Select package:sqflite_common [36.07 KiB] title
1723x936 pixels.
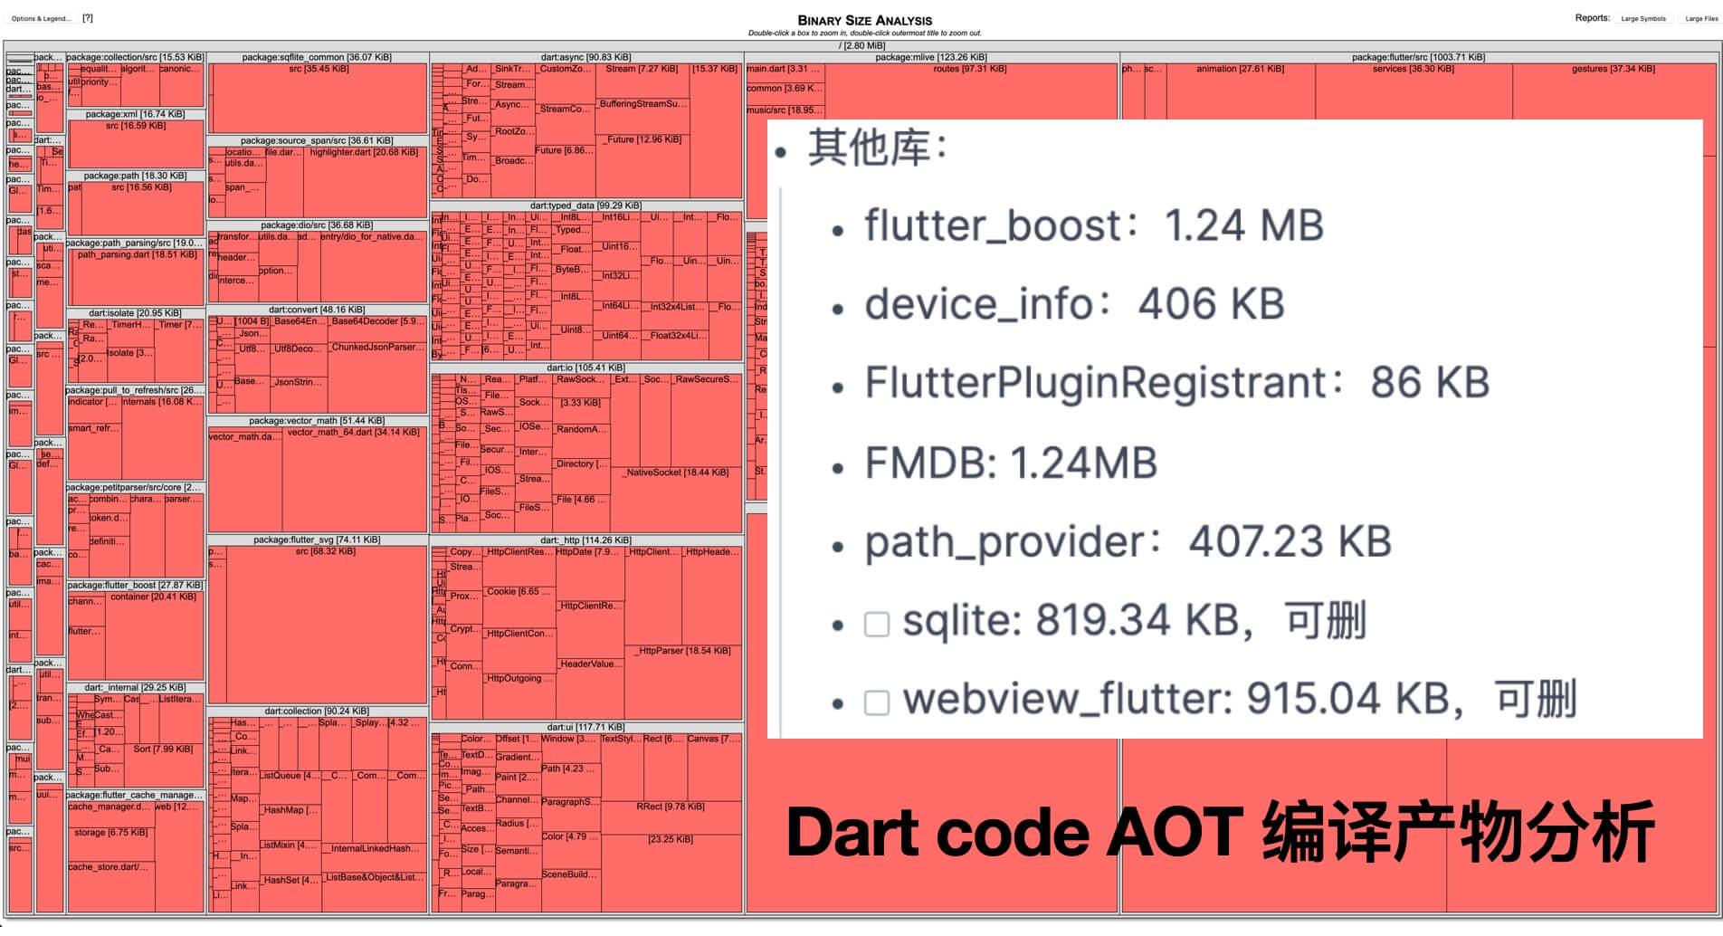pos(317,57)
